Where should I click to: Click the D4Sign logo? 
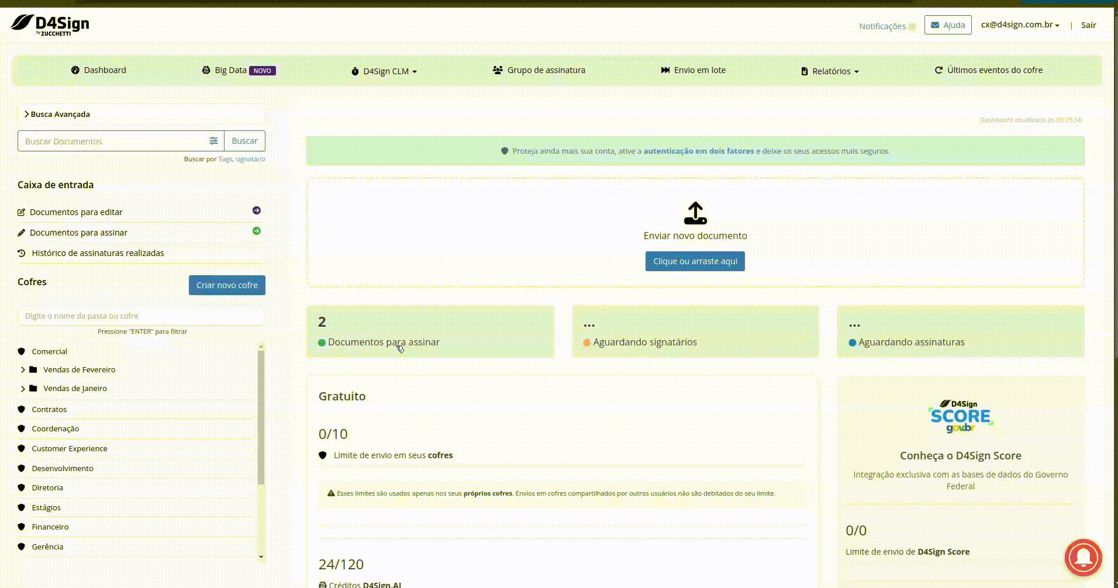pyautogui.click(x=50, y=25)
